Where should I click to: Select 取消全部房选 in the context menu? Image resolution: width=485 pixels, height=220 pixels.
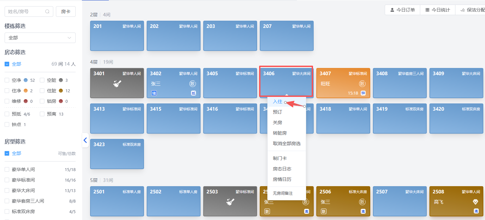(287, 143)
